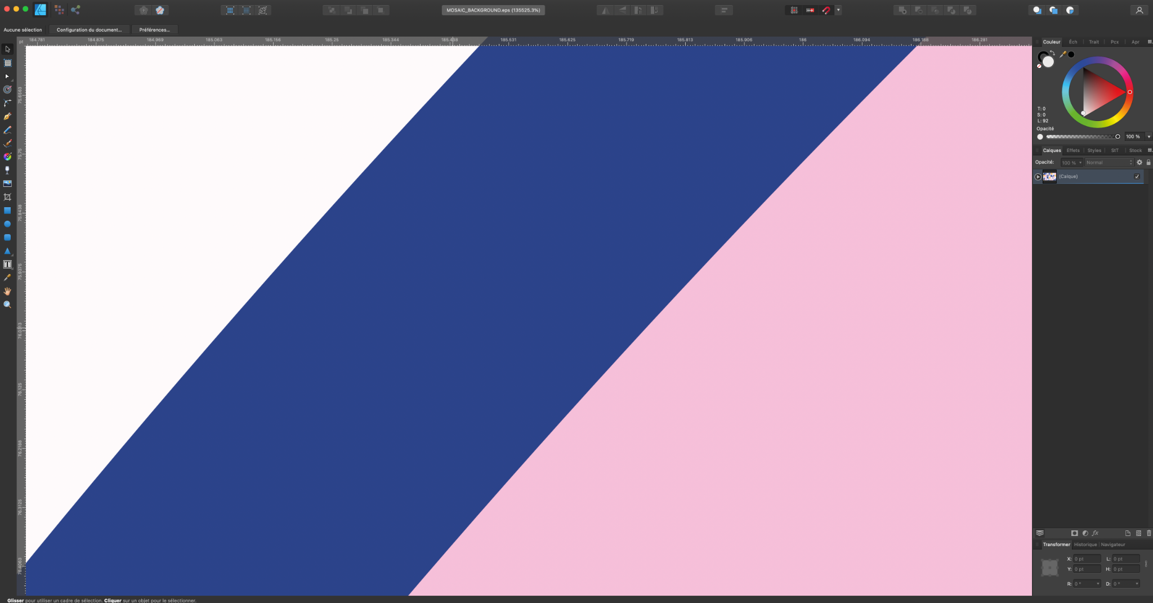Switch to Export persona icon
Screen dimensions: 1153x603
pyautogui.click(x=75, y=10)
